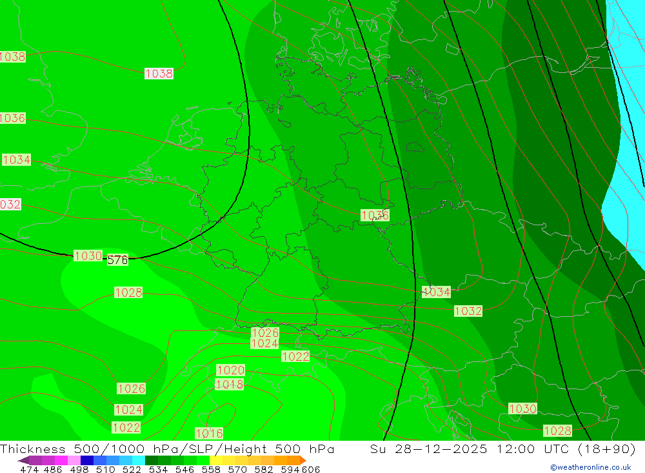Click the dark blue legend color swatch
The width and height of the screenshot is (645, 473).
tap(87, 460)
